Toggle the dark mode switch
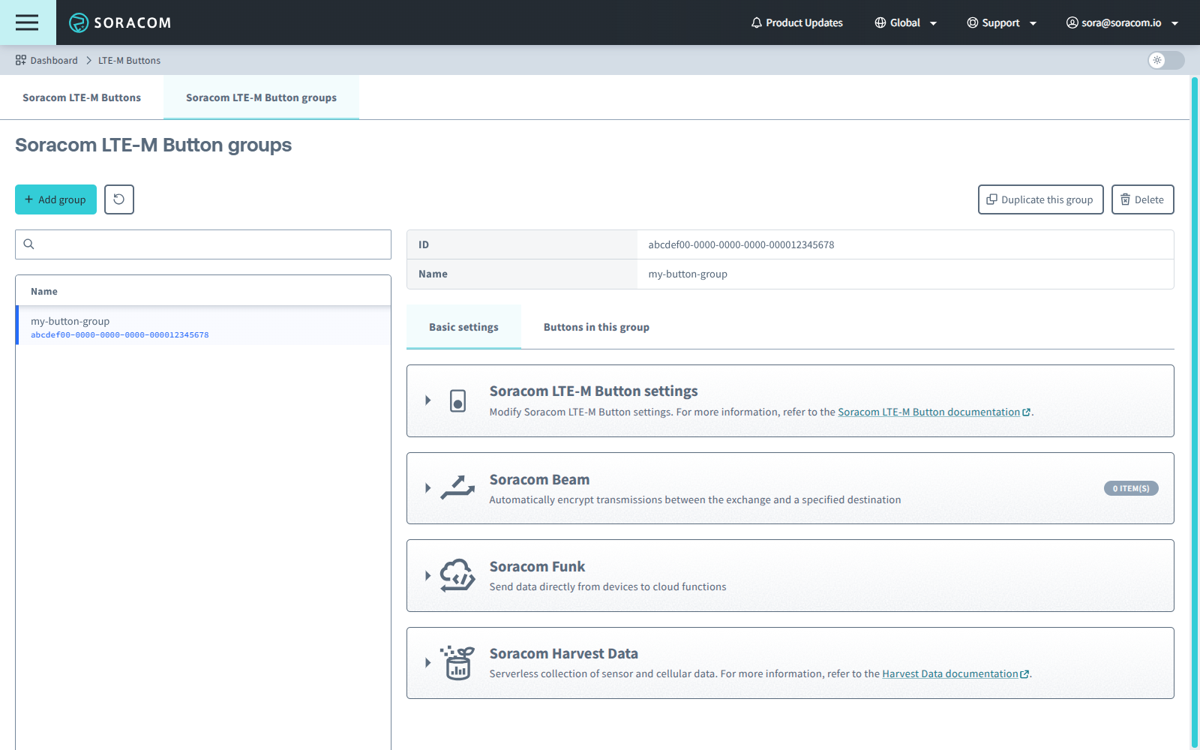Image resolution: width=1200 pixels, height=750 pixels. click(1165, 60)
